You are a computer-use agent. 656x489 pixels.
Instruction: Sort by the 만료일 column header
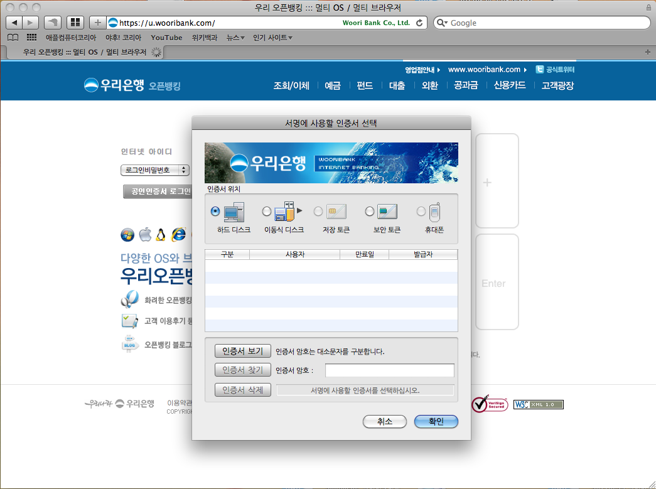point(364,254)
